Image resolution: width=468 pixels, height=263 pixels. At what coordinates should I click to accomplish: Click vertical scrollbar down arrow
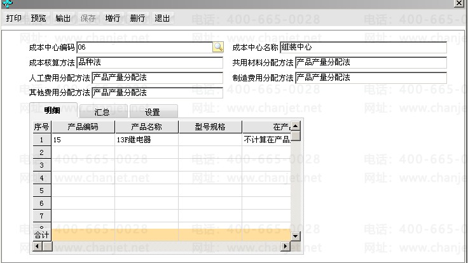pyautogui.click(x=296, y=236)
